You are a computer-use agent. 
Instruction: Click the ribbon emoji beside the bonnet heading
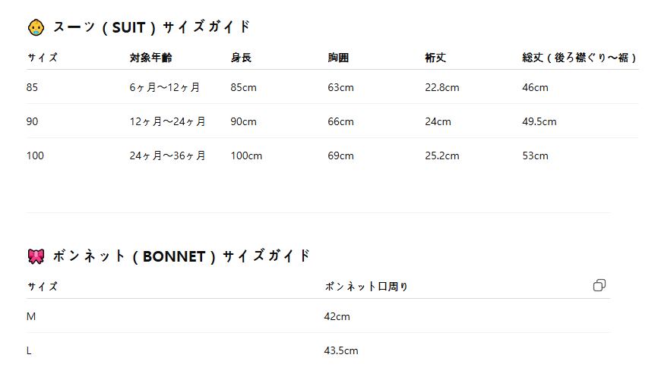point(36,256)
